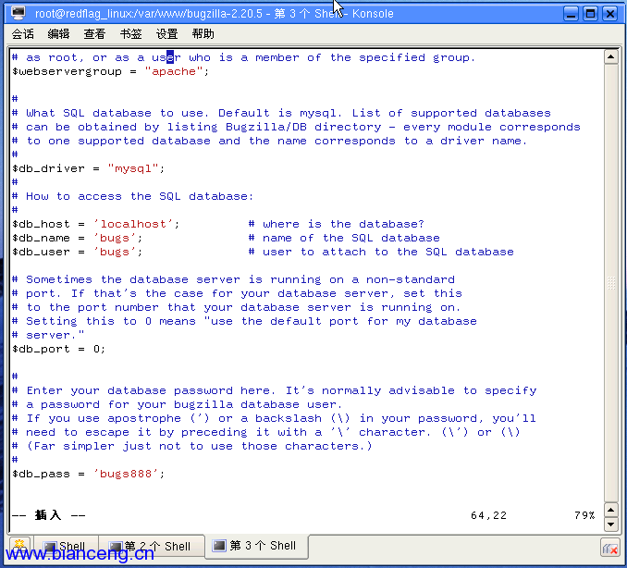Click the scrollbar down arrow at bottom
This screenshot has width=627, height=568.
pos(611,524)
